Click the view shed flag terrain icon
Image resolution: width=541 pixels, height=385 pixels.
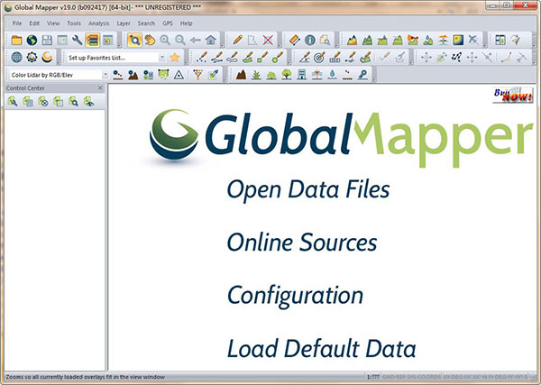(412, 41)
